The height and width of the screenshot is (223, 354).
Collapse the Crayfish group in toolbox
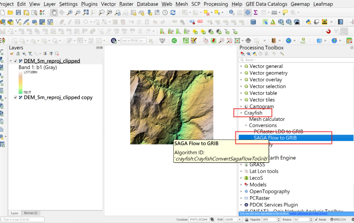(x=241, y=113)
